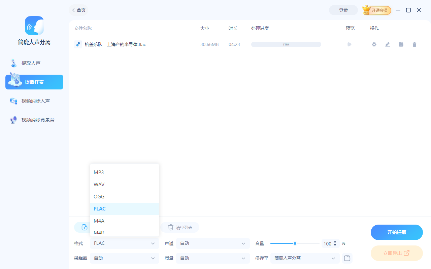Open settings for 杭盖乐队 track

(374, 44)
